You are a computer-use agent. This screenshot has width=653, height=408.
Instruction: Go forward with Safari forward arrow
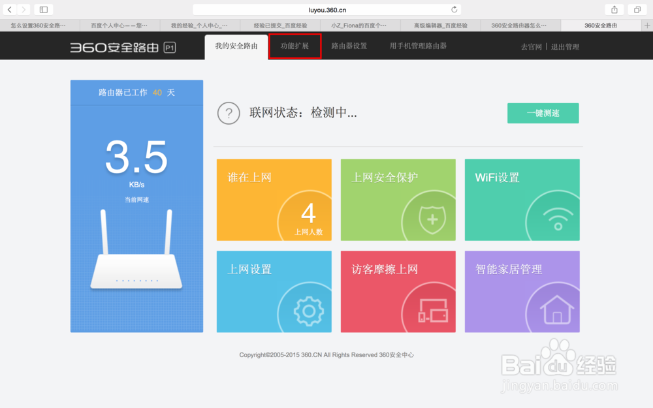(x=24, y=9)
